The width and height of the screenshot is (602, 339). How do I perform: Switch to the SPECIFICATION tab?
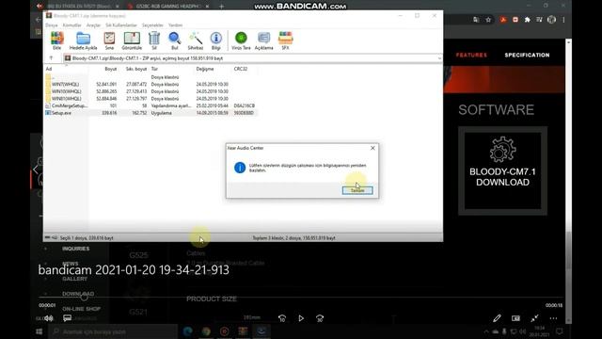pyautogui.click(x=527, y=55)
